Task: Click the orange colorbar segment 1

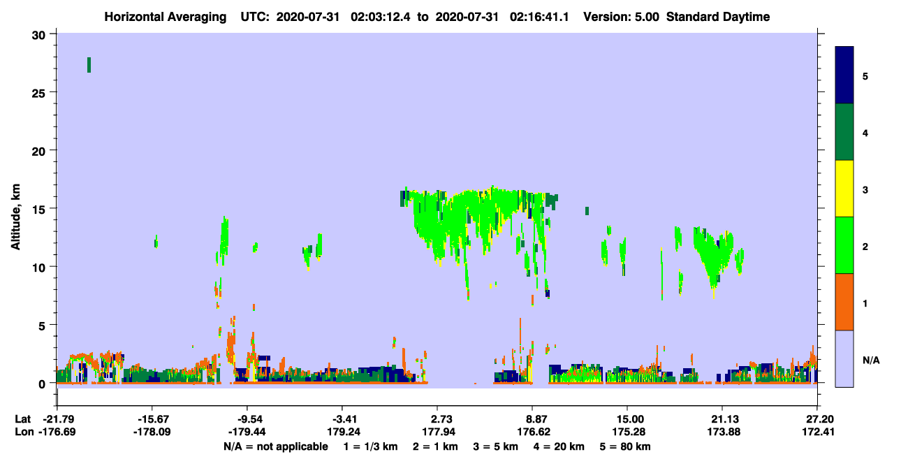Action: [844, 302]
